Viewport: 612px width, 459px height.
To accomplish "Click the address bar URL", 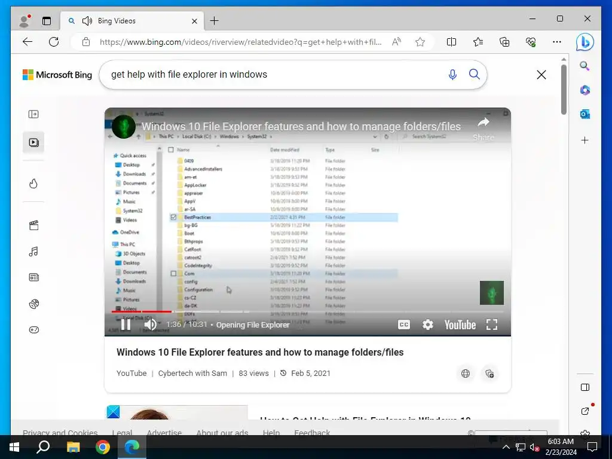I will click(240, 42).
